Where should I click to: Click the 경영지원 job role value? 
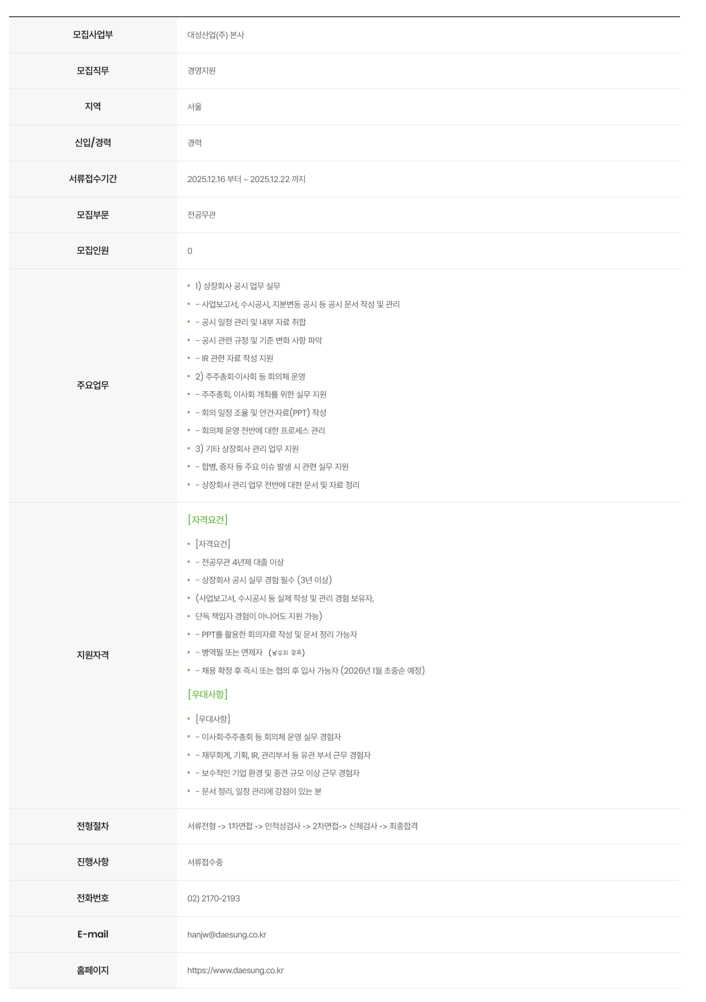(201, 71)
